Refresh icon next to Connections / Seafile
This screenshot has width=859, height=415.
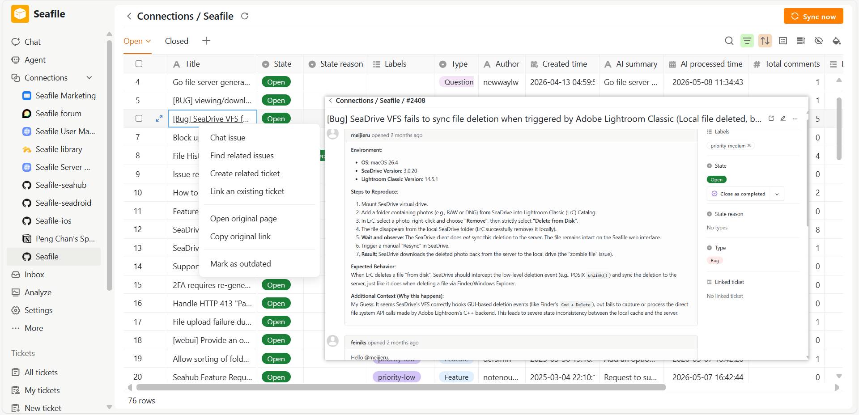tap(245, 16)
